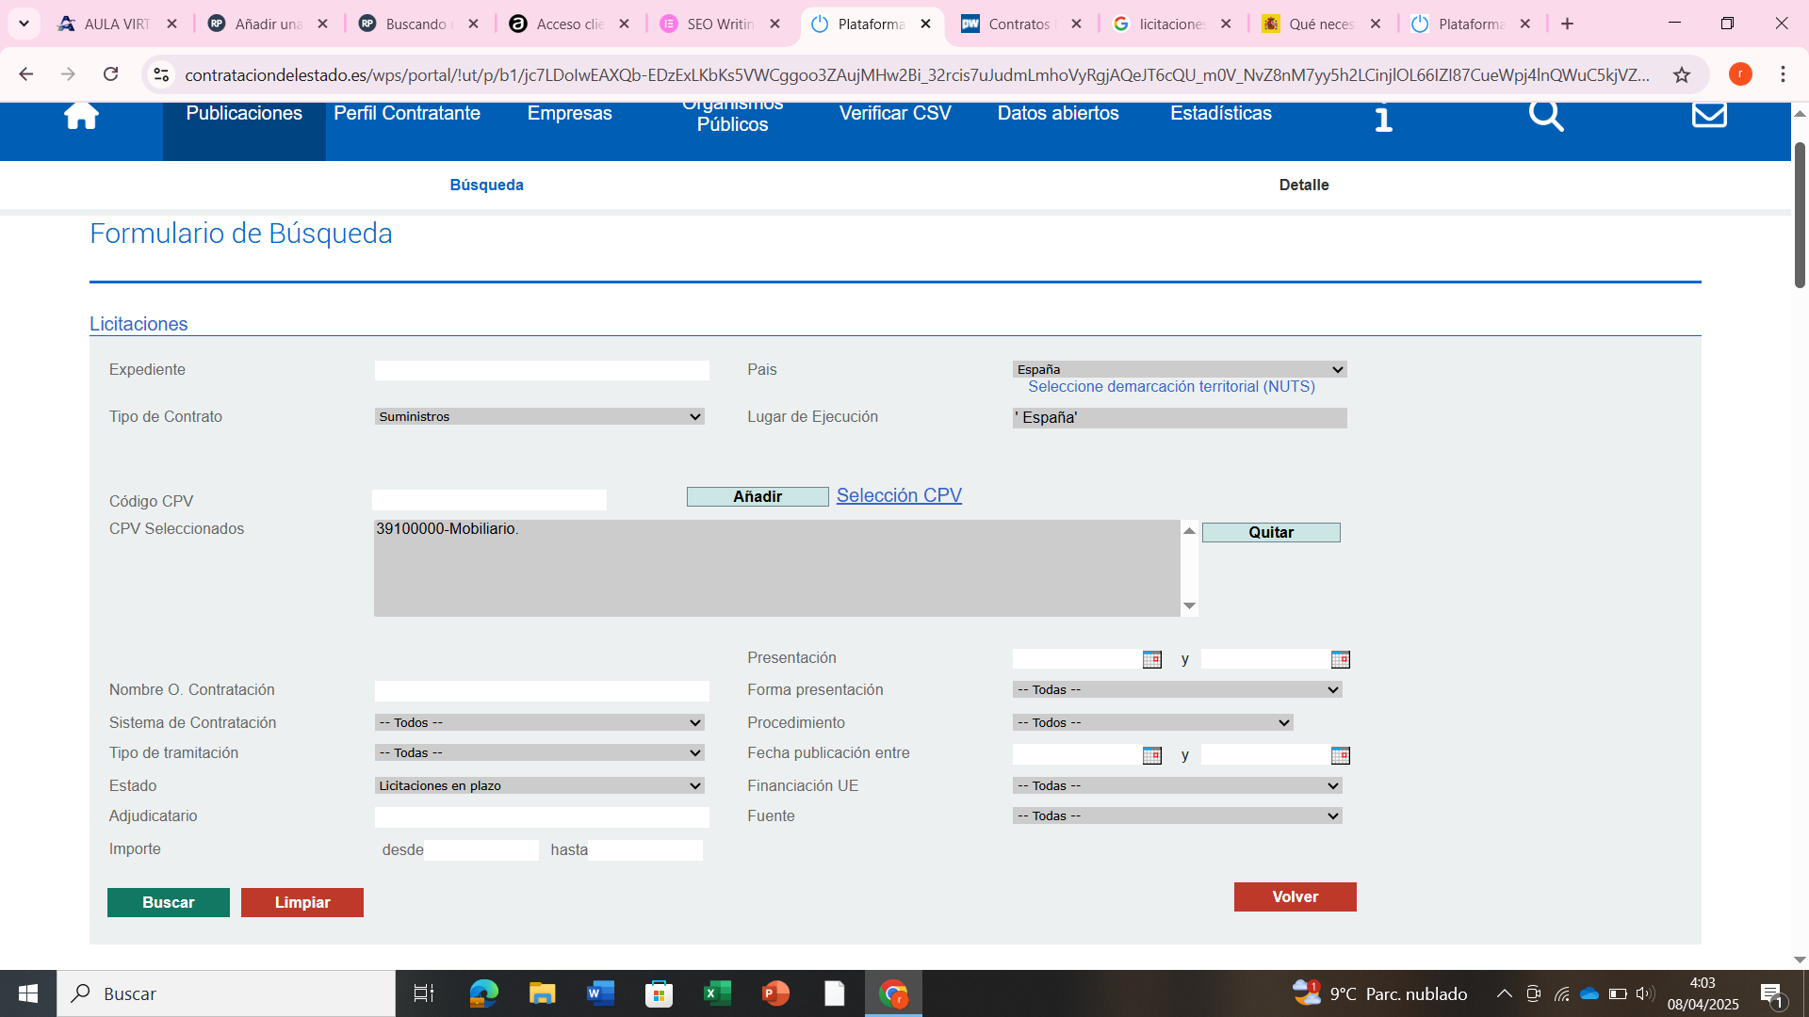Click the Quitar button beside CPV list
The height and width of the screenshot is (1017, 1809).
pos(1270,532)
